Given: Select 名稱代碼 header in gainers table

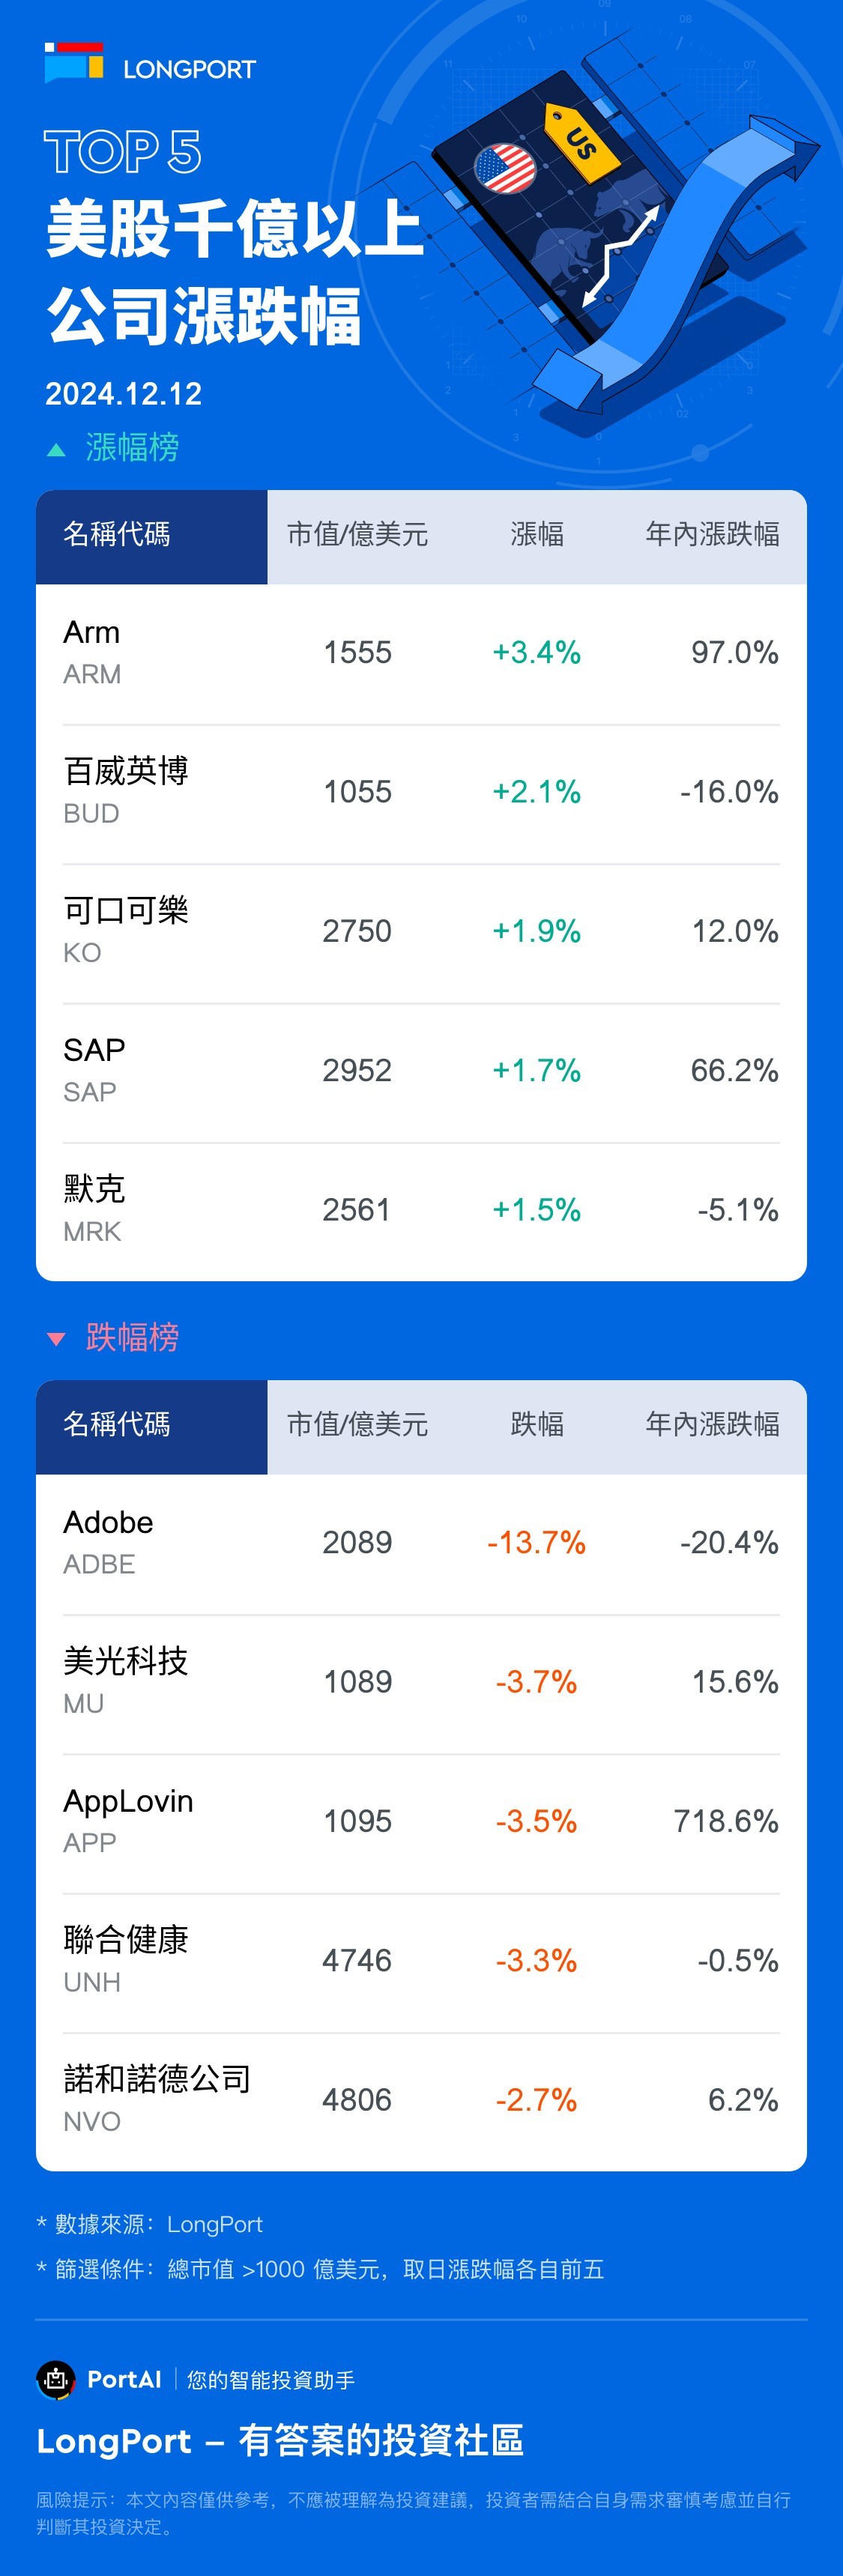Looking at the screenshot, I should (117, 535).
